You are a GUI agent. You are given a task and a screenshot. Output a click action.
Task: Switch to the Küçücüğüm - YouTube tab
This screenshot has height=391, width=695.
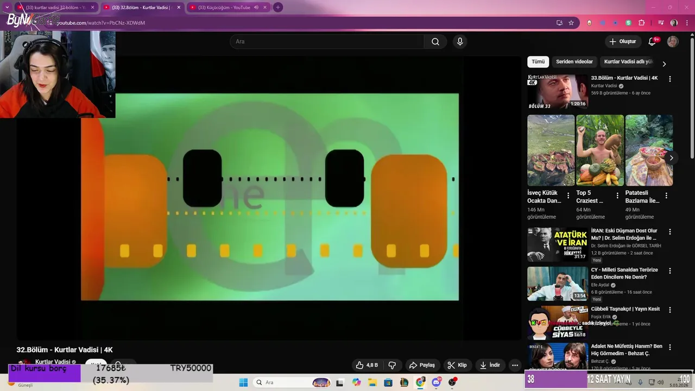(224, 8)
